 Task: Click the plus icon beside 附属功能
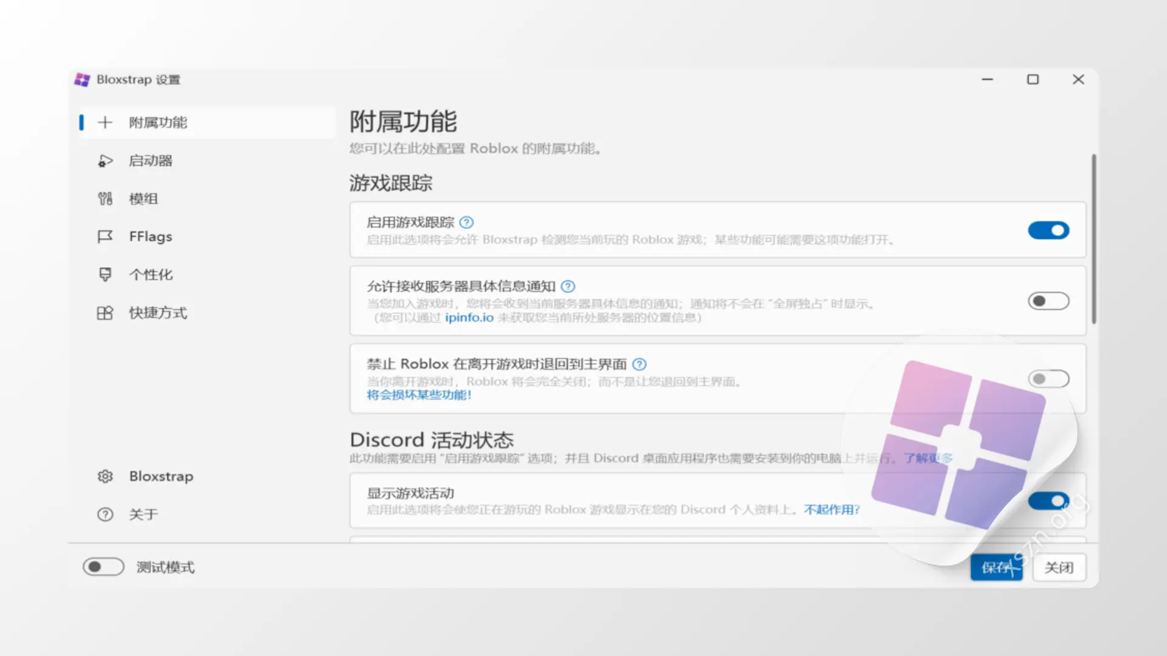(105, 123)
